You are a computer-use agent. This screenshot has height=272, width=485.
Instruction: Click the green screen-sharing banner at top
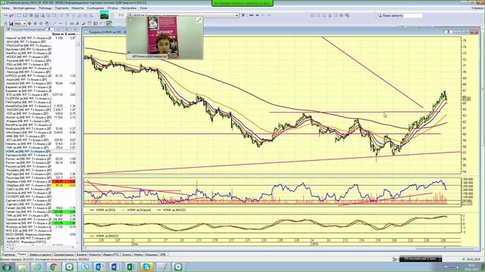[242, 3]
